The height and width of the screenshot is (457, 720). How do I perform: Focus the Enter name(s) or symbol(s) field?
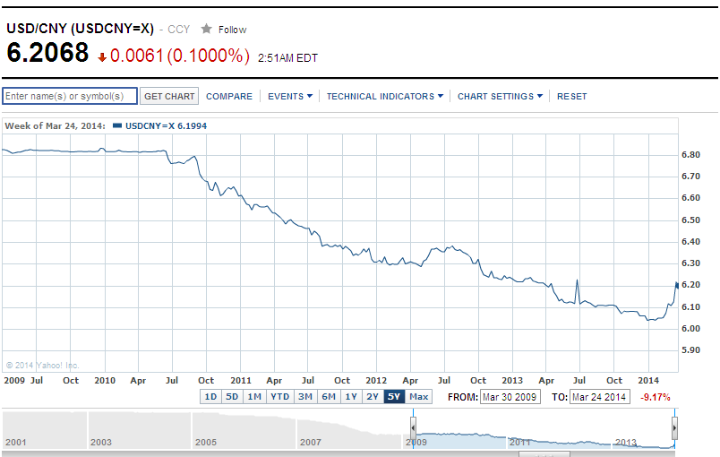(x=70, y=96)
